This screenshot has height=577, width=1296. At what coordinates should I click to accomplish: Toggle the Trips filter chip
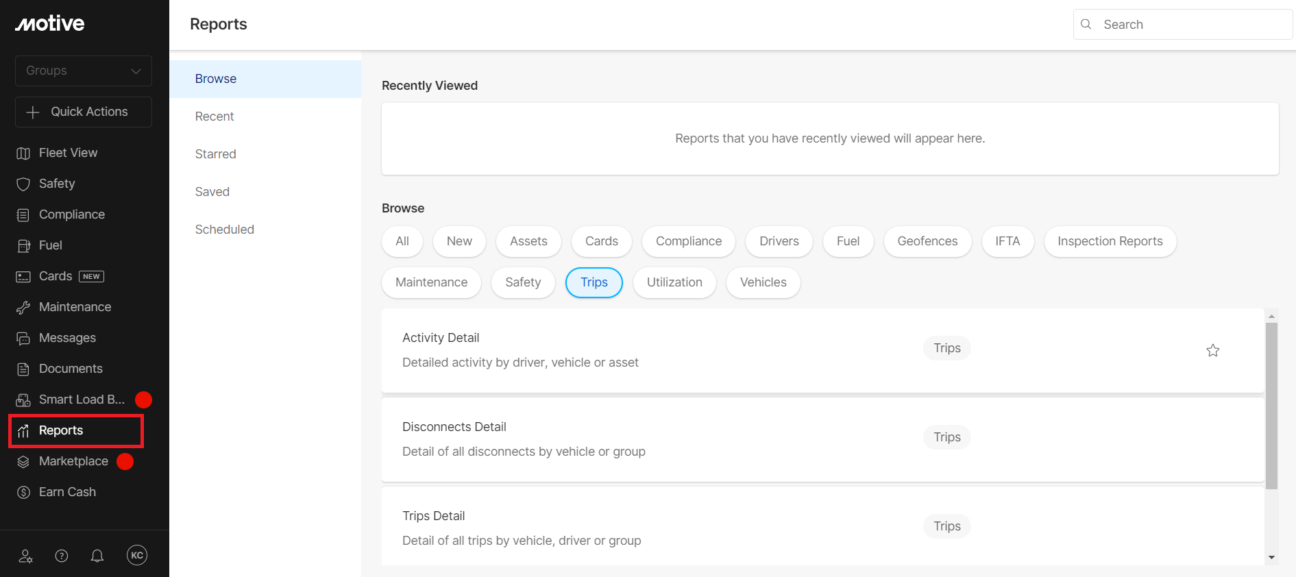594,282
